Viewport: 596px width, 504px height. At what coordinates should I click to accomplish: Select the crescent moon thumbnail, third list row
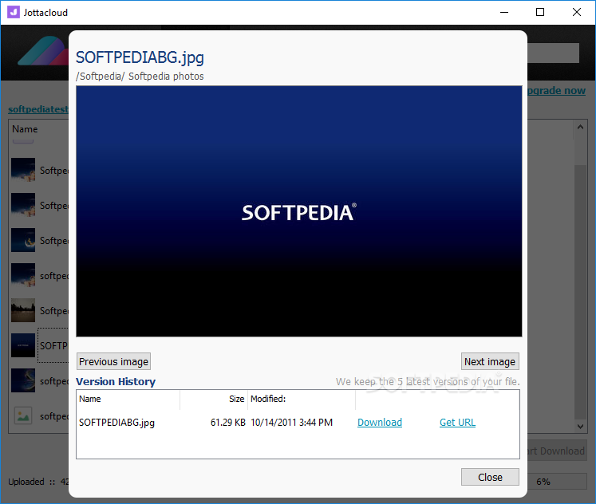23,240
